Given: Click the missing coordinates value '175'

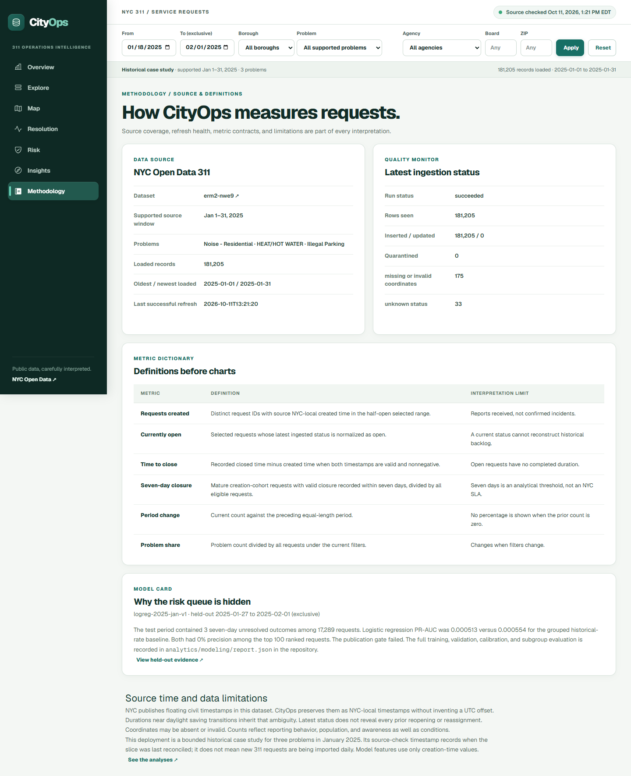Looking at the screenshot, I should [459, 276].
